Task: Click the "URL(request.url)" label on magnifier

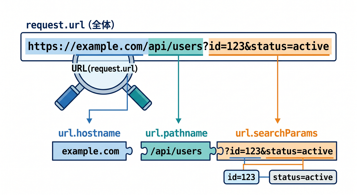Action: pos(104,69)
